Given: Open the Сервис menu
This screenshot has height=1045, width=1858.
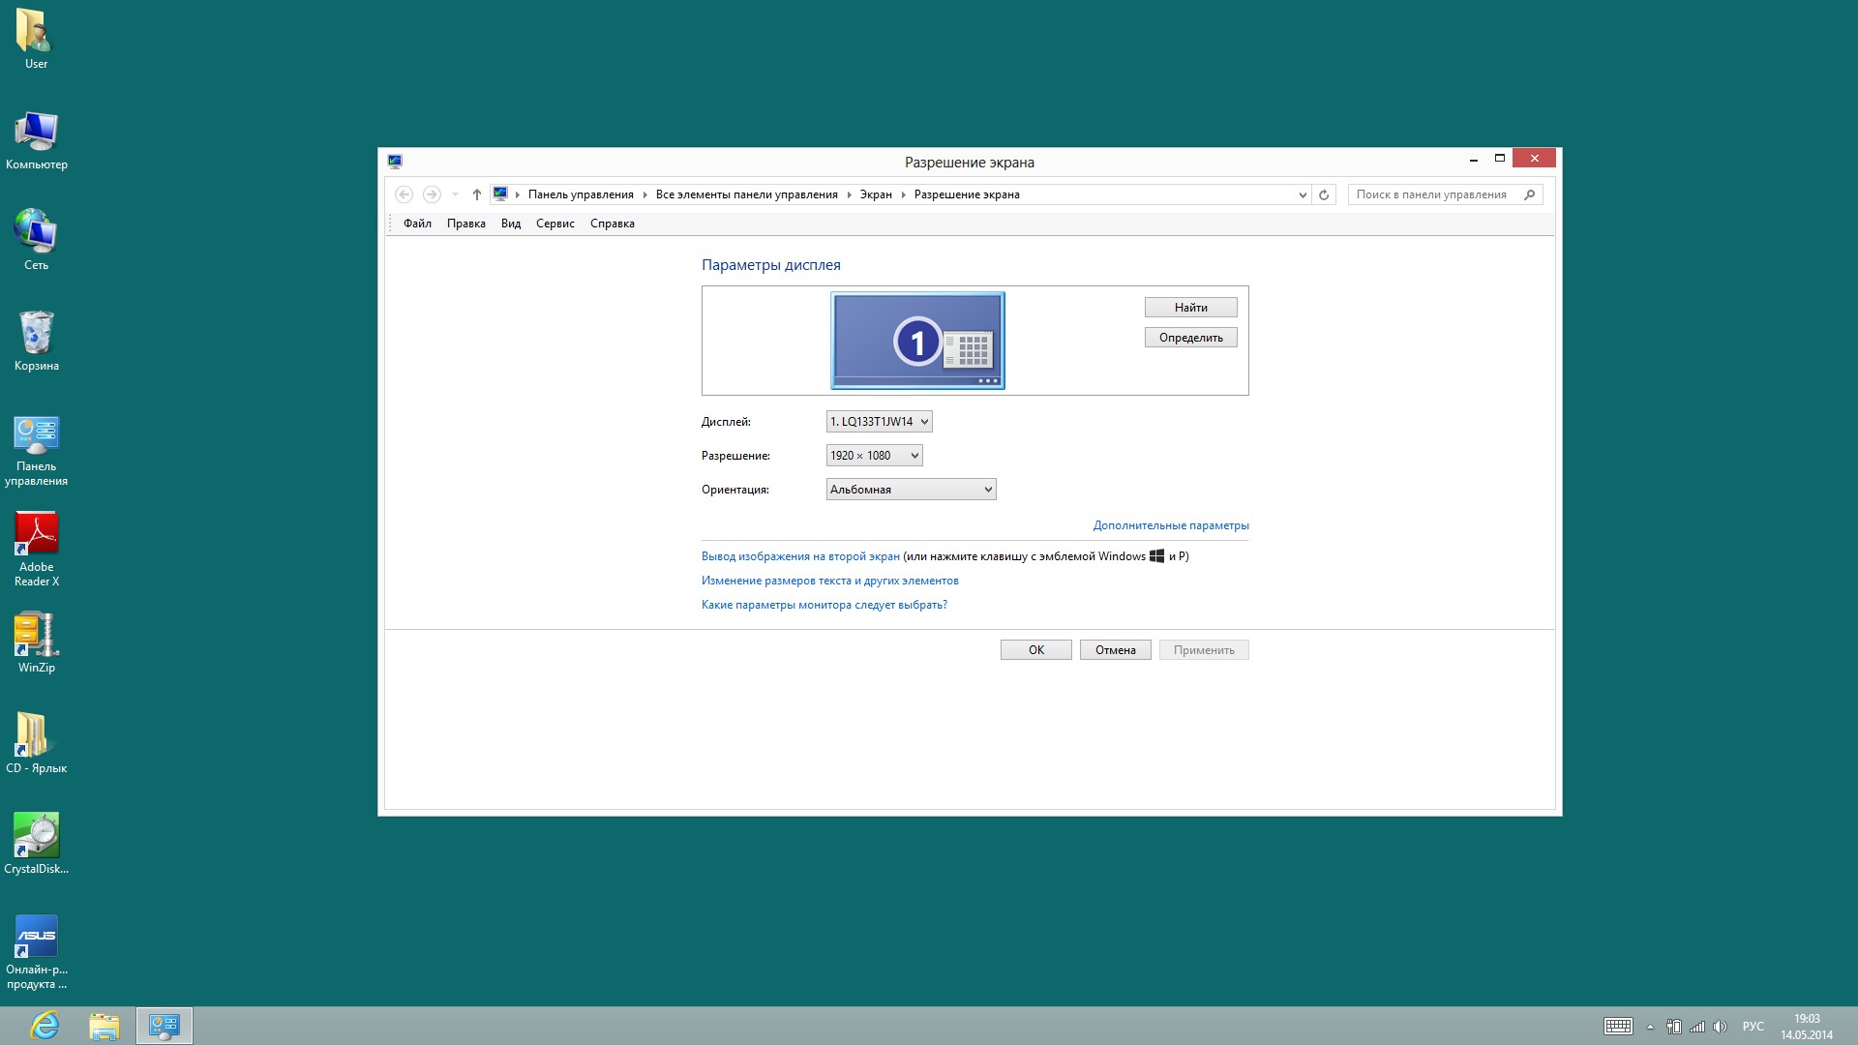Looking at the screenshot, I should pos(554,224).
